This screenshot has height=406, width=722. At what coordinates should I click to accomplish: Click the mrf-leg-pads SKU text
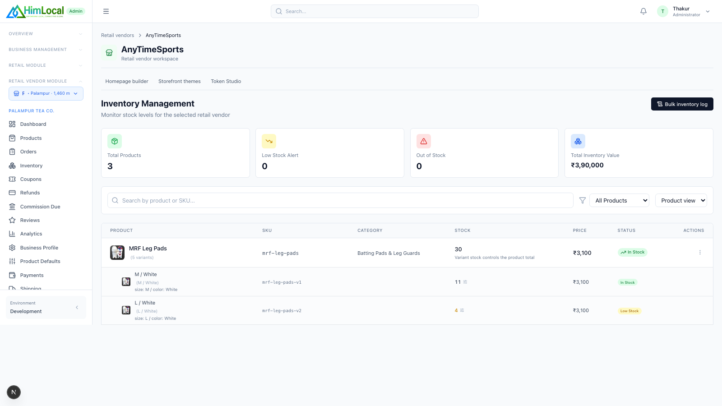[x=280, y=253]
